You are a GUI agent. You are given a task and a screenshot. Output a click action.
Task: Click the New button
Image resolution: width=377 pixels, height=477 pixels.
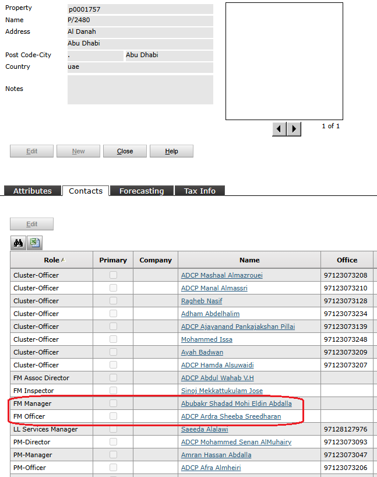(78, 151)
